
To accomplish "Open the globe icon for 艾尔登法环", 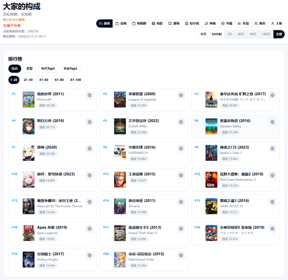I will pyautogui.click(x=181, y=122).
